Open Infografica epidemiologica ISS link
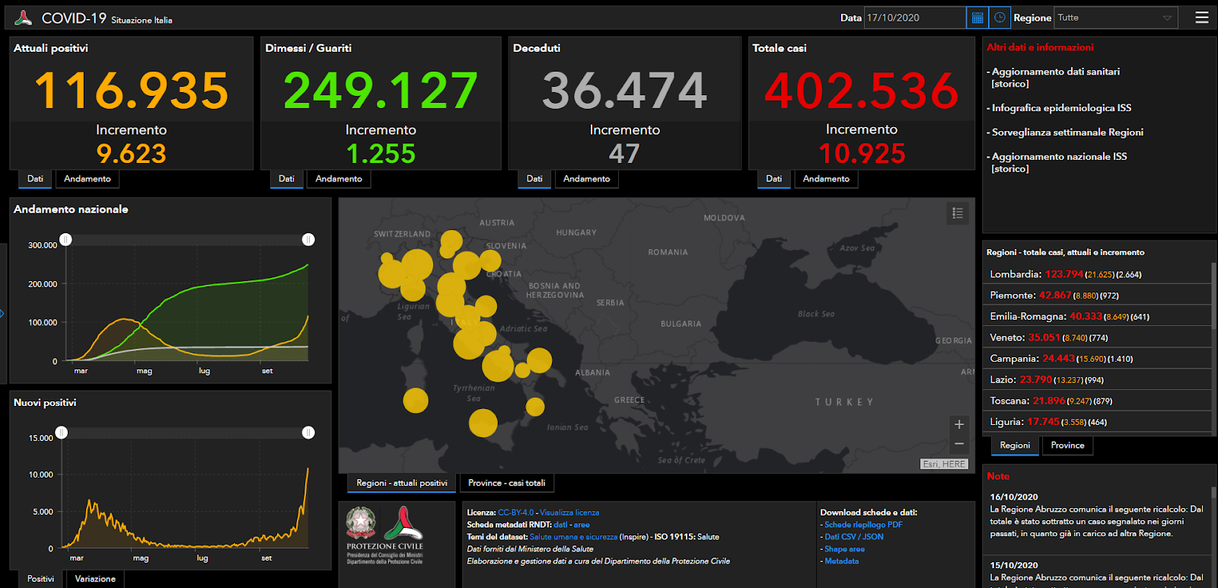Image resolution: width=1218 pixels, height=588 pixels. coord(1061,108)
